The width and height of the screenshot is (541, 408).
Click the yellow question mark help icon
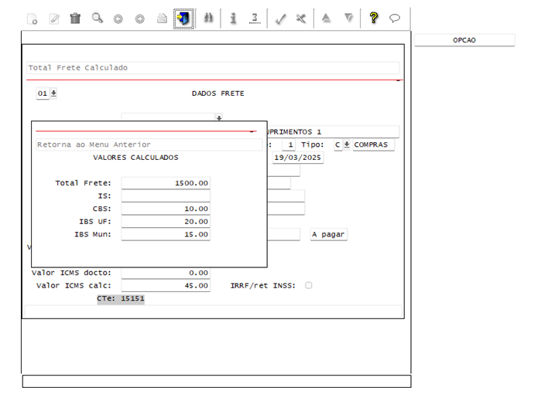coord(373,18)
